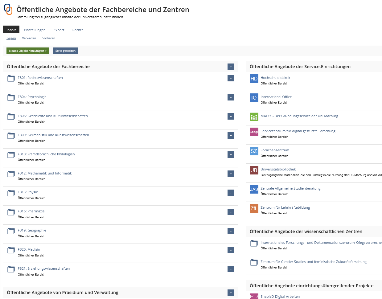This screenshot has height=299, width=382.
Task: Click the International Office IO icon
Action: (254, 98)
